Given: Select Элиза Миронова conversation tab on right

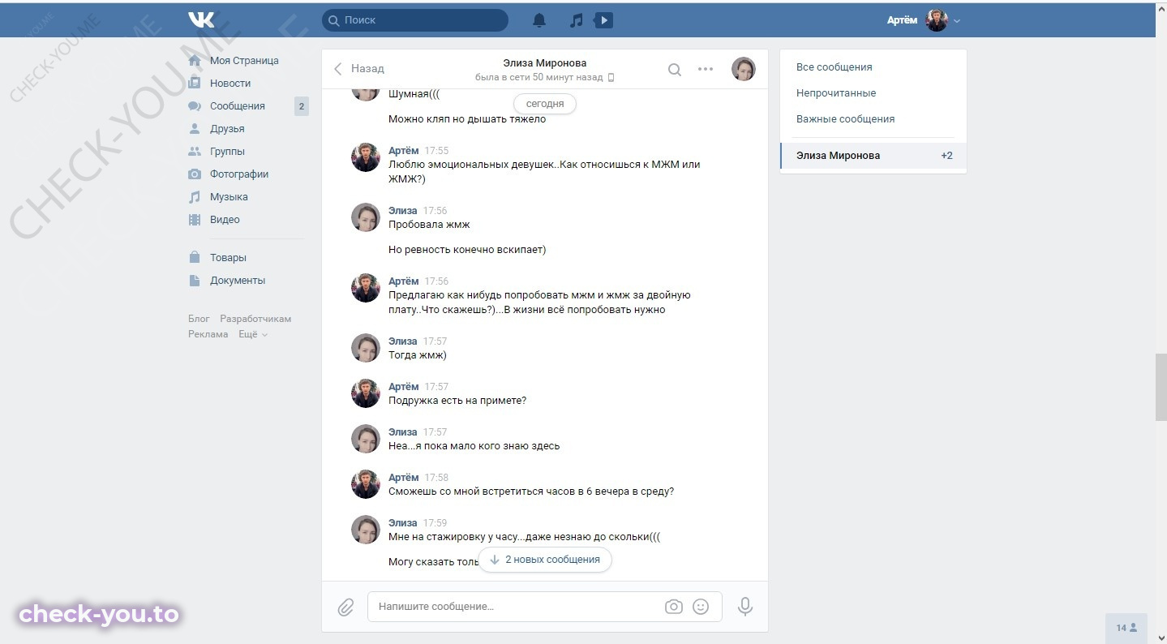Looking at the screenshot, I should (873, 156).
